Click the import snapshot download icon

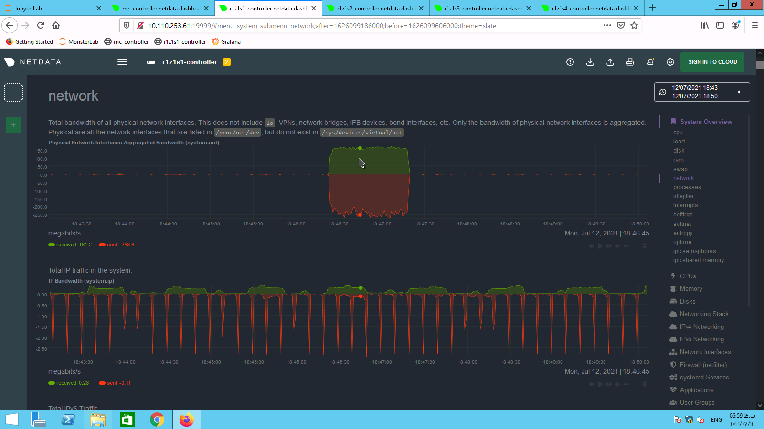pyautogui.click(x=590, y=62)
